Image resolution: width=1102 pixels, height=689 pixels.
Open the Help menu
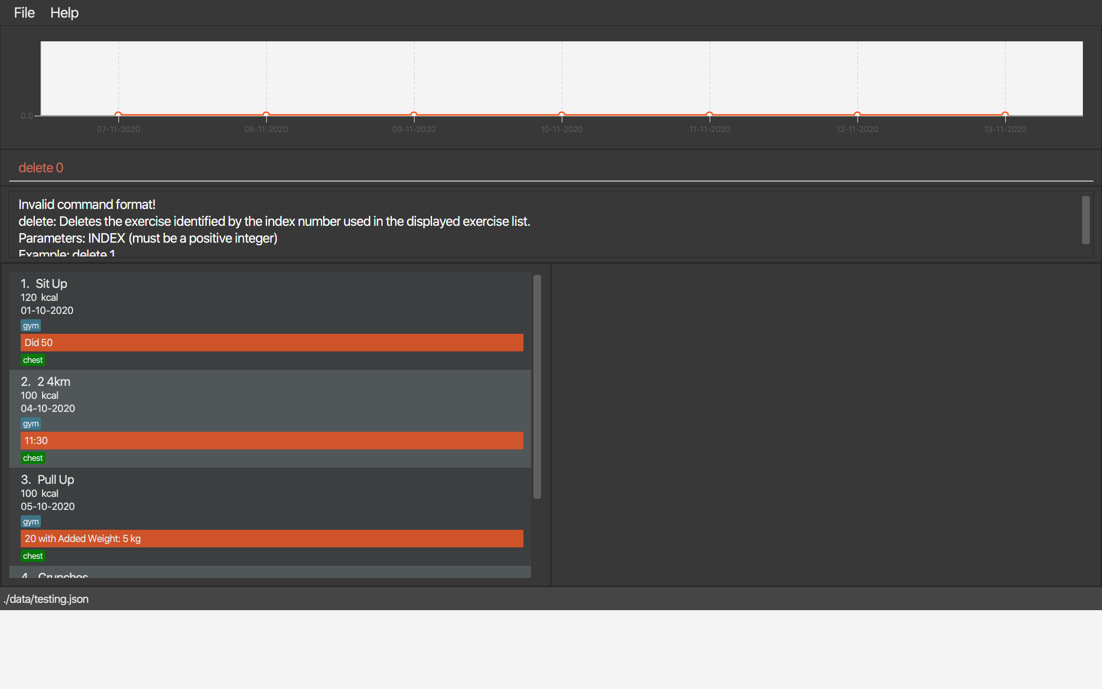tap(64, 13)
